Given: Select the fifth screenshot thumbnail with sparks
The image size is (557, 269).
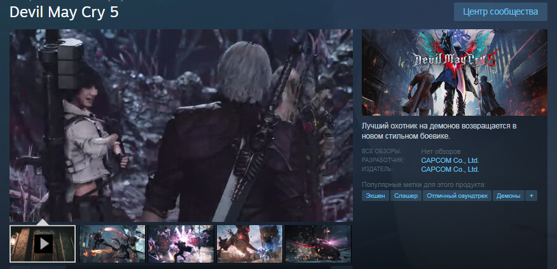Looking at the screenshot, I should [x=318, y=244].
